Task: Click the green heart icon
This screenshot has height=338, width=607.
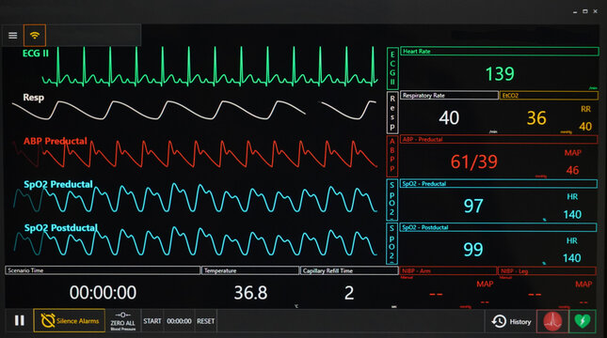Action: point(583,321)
